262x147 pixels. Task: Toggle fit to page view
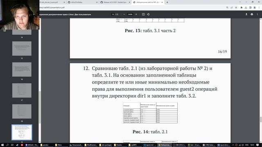143,14
